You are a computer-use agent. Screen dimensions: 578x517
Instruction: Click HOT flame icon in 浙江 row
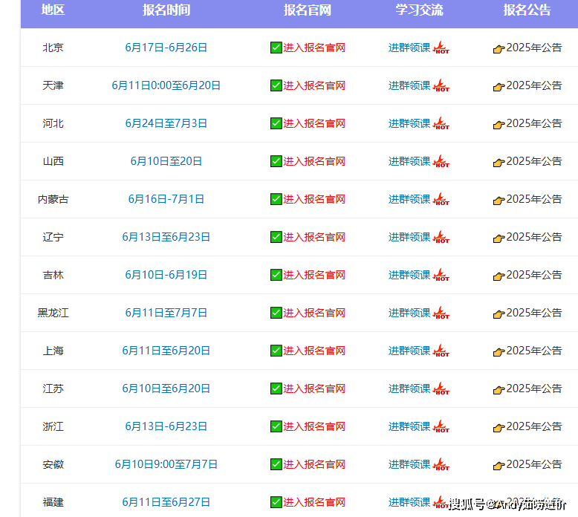coord(441,426)
